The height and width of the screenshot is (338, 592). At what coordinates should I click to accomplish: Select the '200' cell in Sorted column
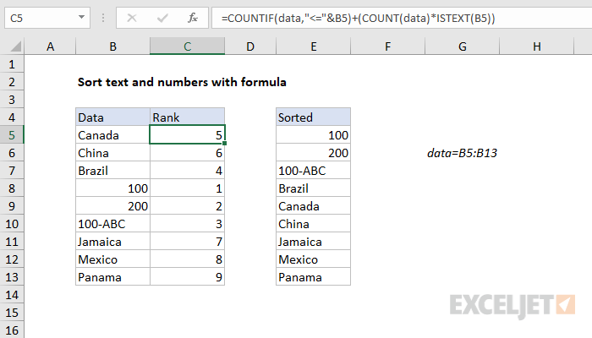point(314,153)
